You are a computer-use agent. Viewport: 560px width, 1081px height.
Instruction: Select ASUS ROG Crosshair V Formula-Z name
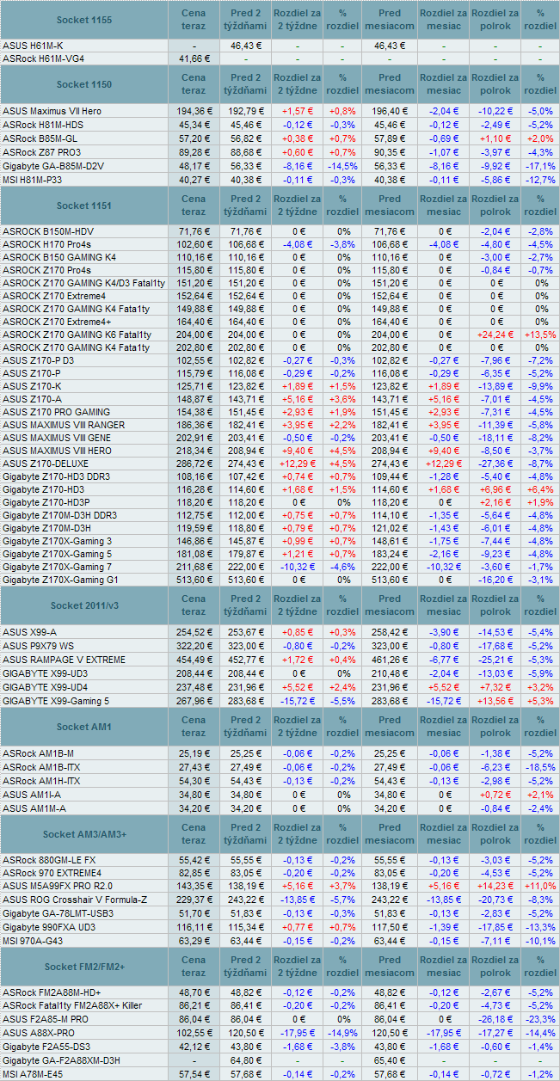(77, 899)
